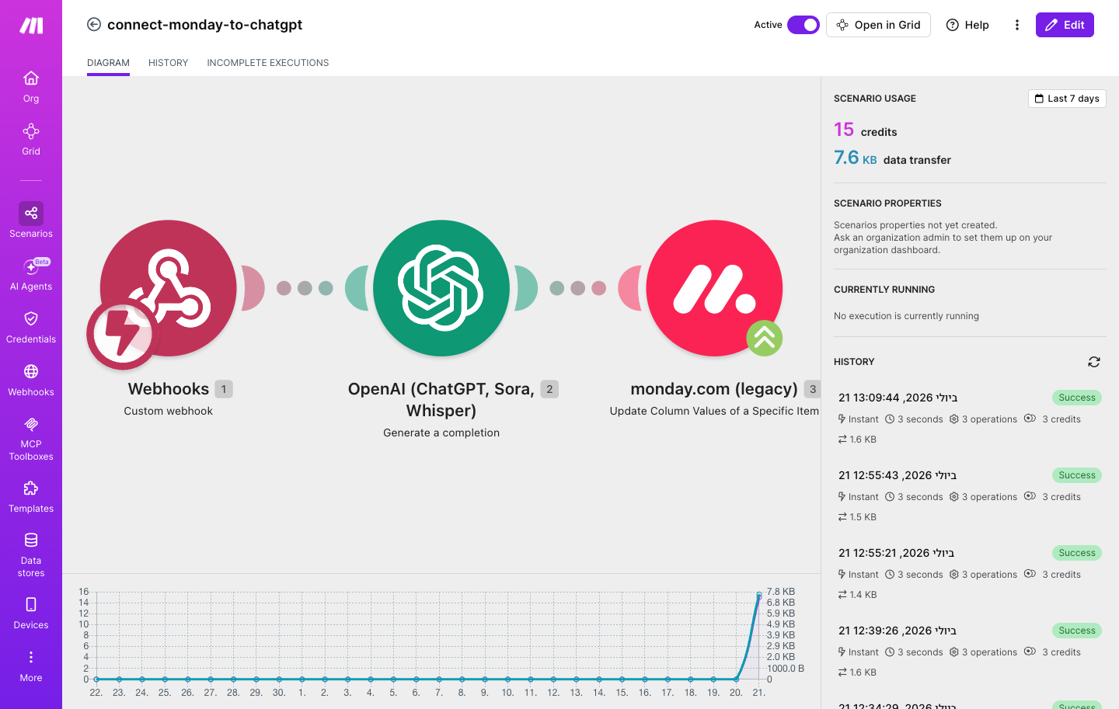This screenshot has width=1119, height=709.
Task: Click 1.5 KB size of 12:55:43 execution
Action: [857, 517]
